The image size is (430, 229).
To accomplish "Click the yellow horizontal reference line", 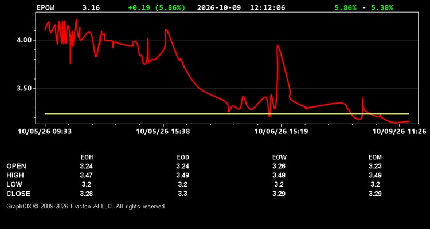I will [x=227, y=113].
